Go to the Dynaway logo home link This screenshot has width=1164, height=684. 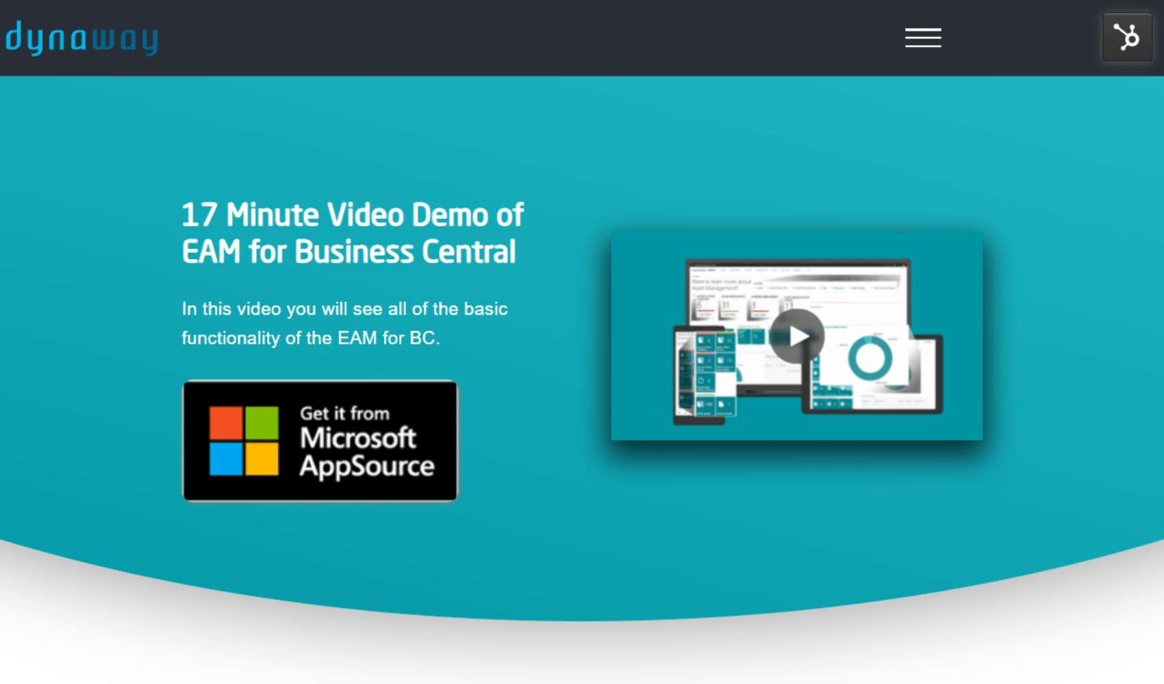point(82,38)
